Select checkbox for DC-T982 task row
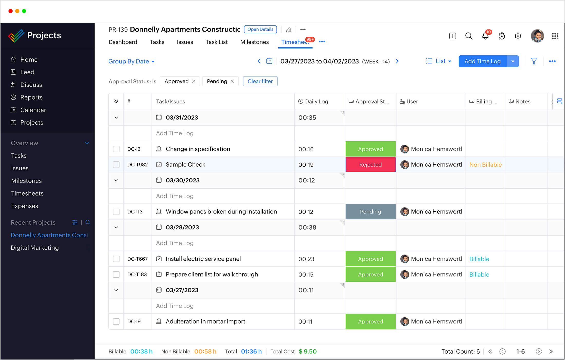This screenshot has width=565, height=360. tap(116, 164)
